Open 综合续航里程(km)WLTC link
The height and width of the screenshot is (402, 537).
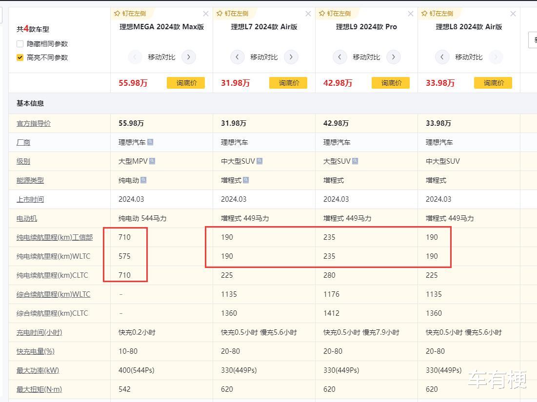click(x=54, y=294)
